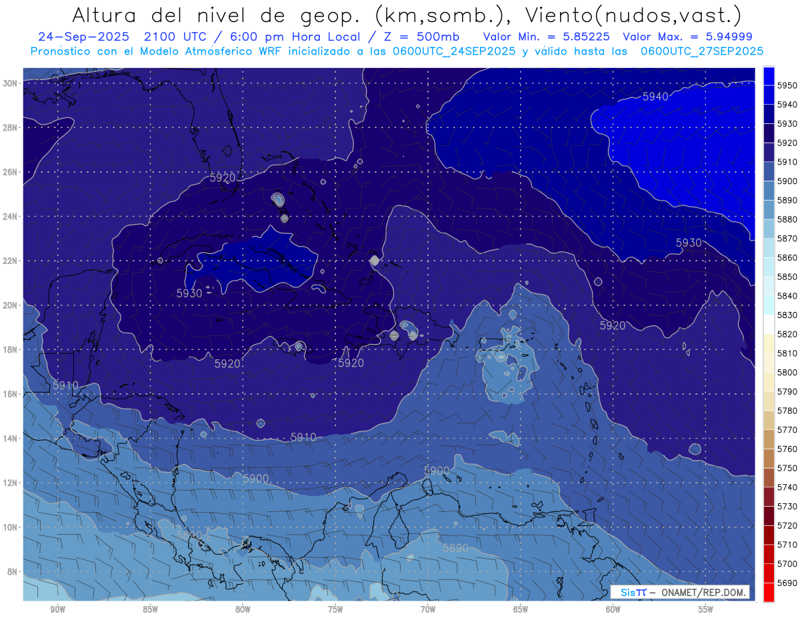Screen dimensions: 800x618
Task: Click the 'SisPI - ONAMET/REP.DOM.' credit box
Action: (681, 592)
